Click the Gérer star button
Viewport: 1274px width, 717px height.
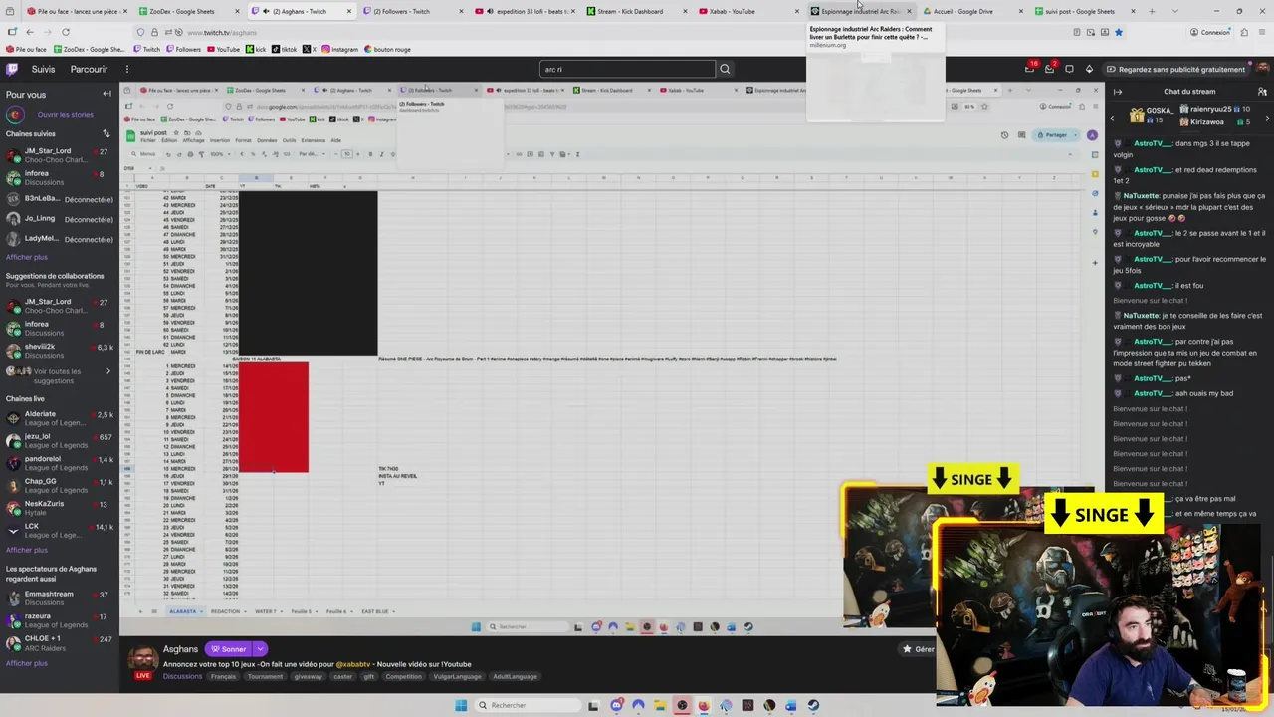tap(918, 649)
